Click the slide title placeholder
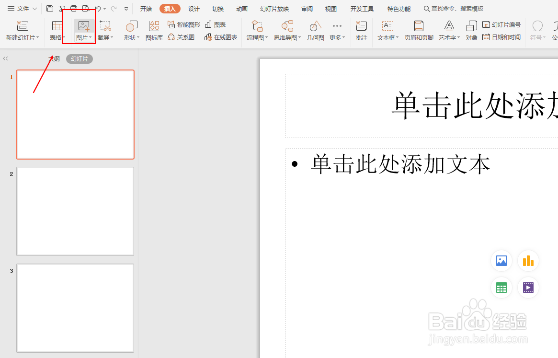 tap(421, 106)
